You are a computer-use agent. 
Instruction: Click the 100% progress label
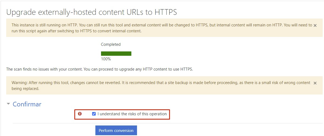pos(106,59)
